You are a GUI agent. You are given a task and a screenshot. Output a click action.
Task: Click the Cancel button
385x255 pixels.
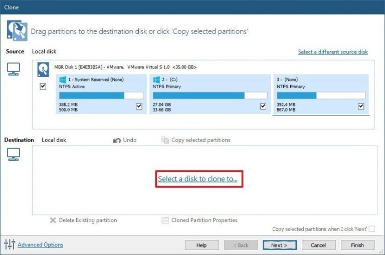pos(318,245)
